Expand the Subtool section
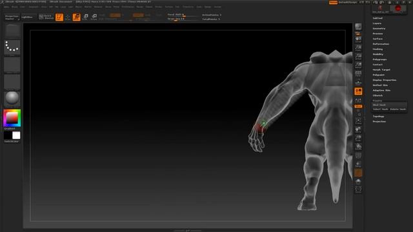The height and width of the screenshot is (232, 413). coord(378,18)
